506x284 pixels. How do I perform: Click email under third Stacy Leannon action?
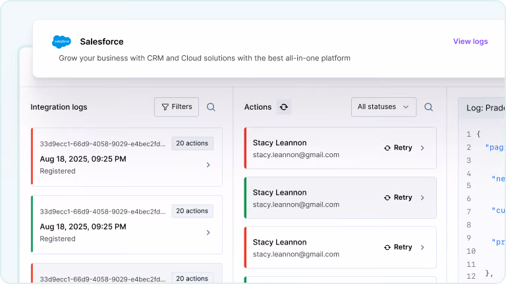296,254
